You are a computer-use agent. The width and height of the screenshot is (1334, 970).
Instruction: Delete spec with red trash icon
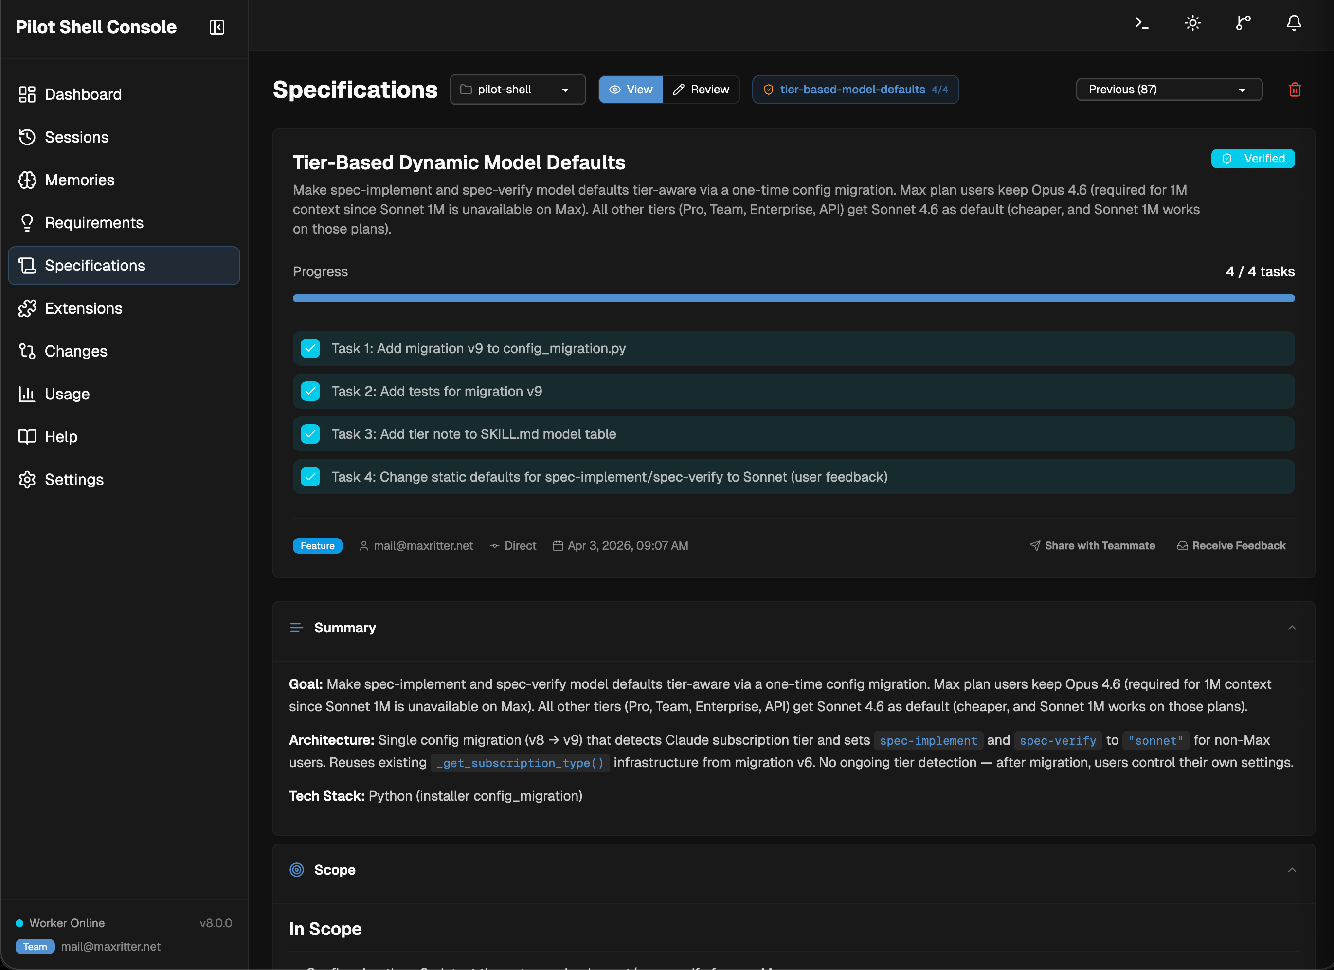(x=1294, y=90)
